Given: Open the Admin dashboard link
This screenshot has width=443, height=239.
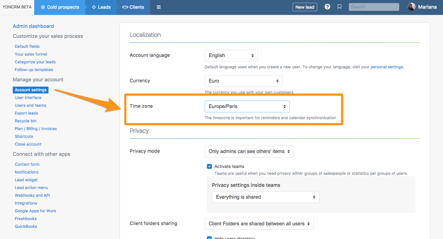Looking at the screenshot, I should click(x=33, y=26).
